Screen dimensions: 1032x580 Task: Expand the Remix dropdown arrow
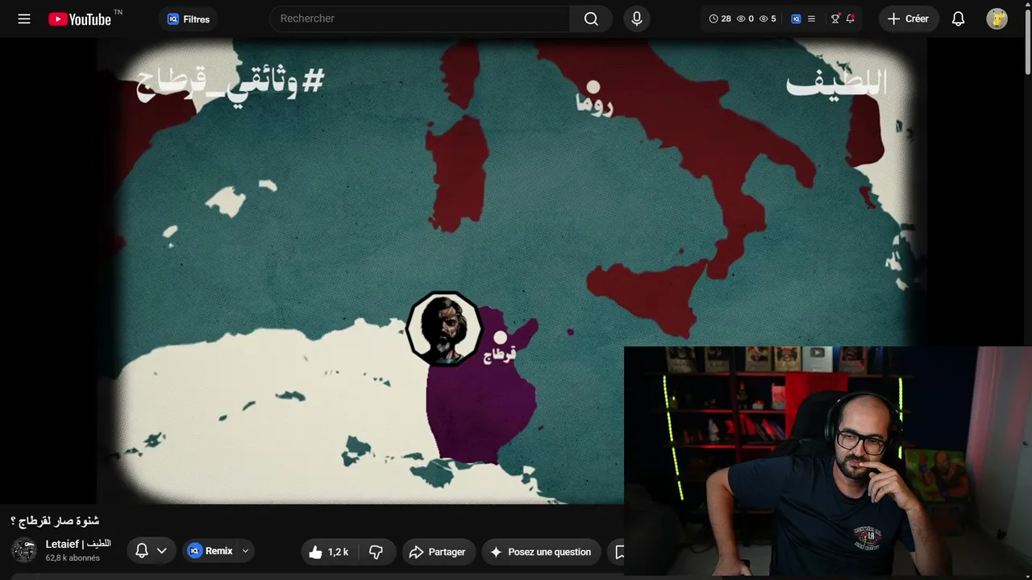(245, 551)
